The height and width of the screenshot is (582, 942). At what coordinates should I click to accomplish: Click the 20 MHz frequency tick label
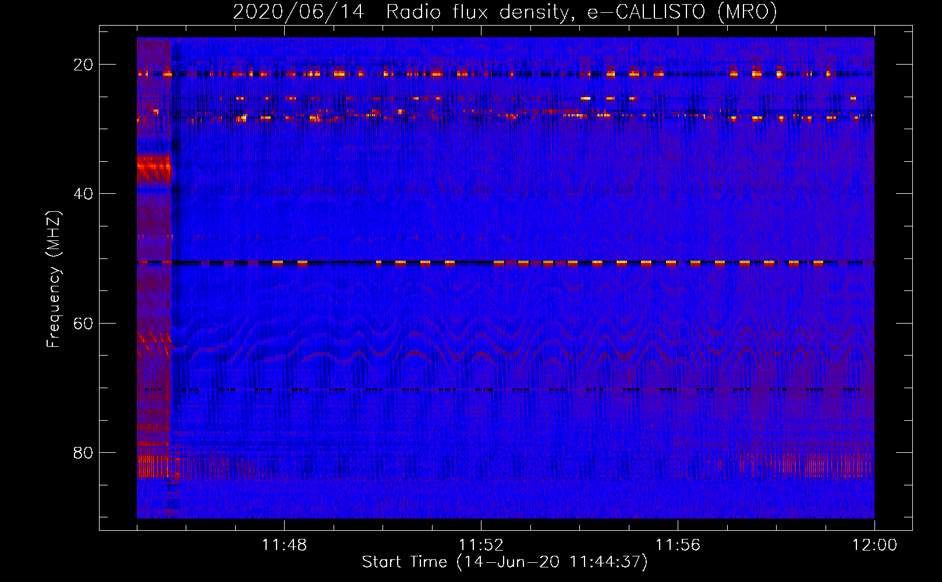[x=83, y=65]
